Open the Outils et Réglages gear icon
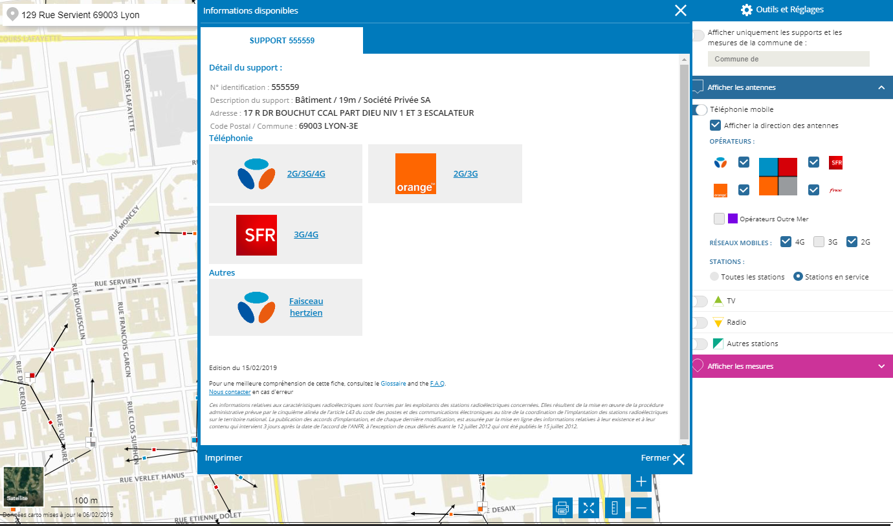893x526 pixels. (746, 10)
